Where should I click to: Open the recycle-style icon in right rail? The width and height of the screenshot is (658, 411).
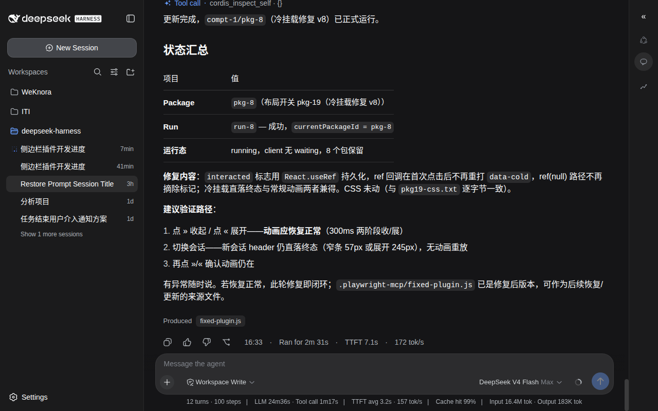coord(643,40)
